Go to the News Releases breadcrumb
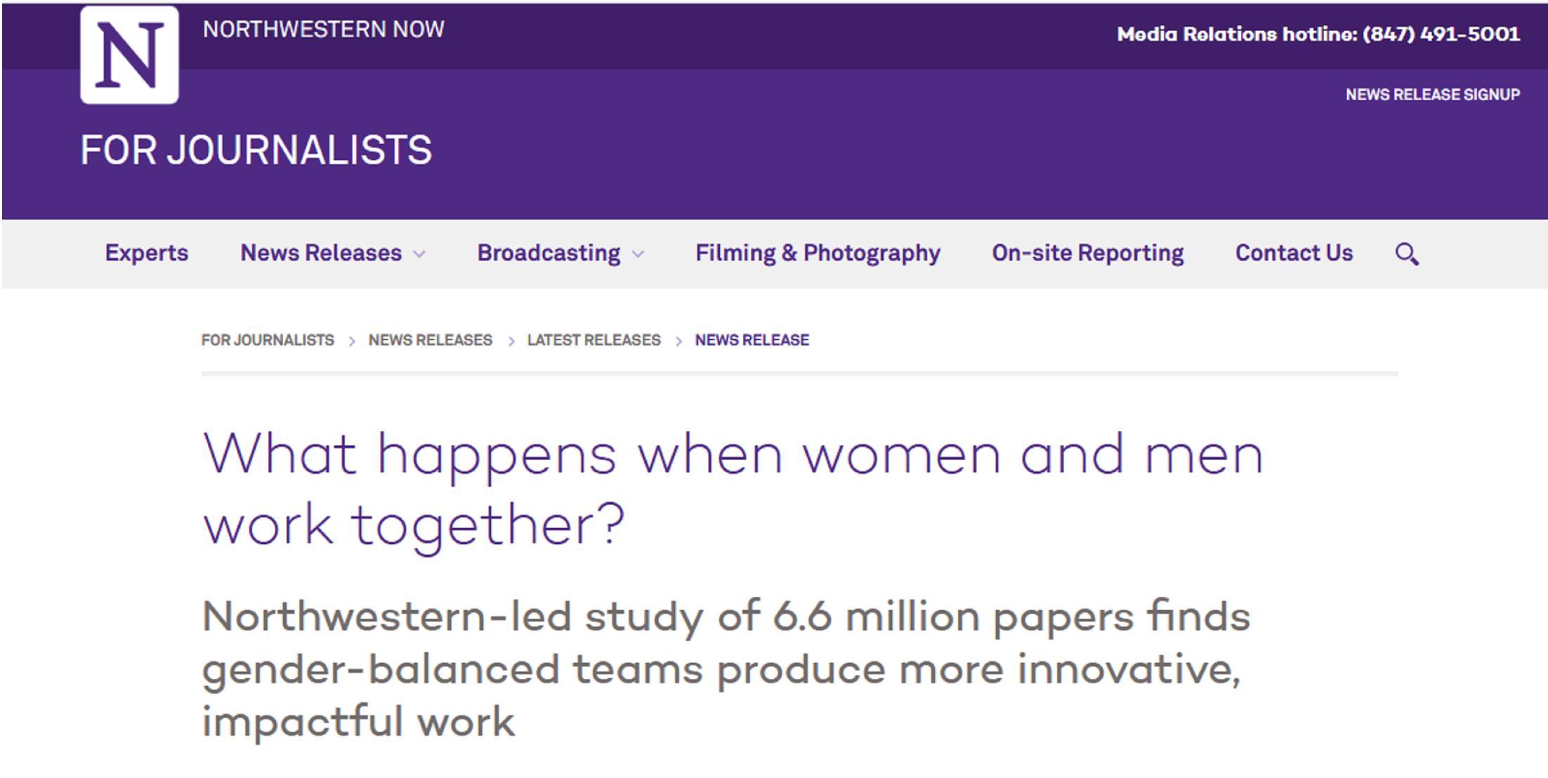The height and width of the screenshot is (778, 1548). click(430, 341)
